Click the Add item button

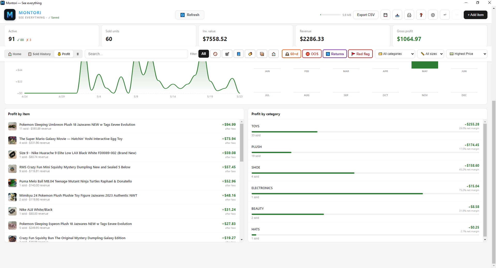tap(476, 15)
